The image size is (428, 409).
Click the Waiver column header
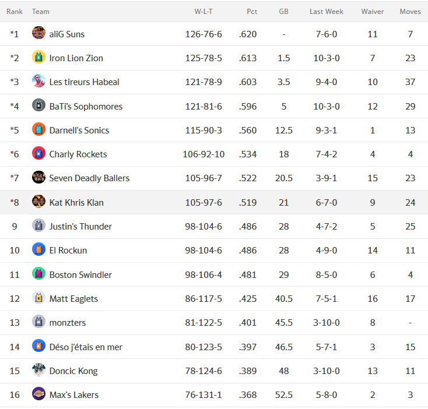(373, 12)
